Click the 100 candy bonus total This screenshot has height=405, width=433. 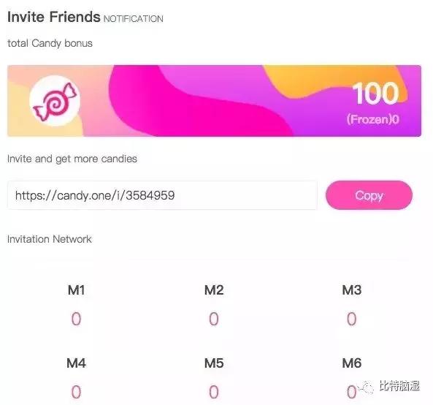[x=375, y=94]
